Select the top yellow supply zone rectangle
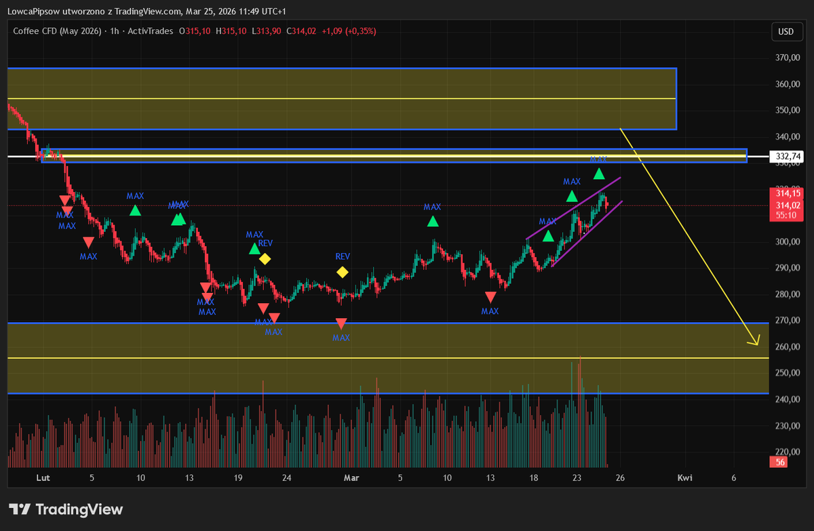Image resolution: width=814 pixels, height=531 pixels. (x=342, y=98)
